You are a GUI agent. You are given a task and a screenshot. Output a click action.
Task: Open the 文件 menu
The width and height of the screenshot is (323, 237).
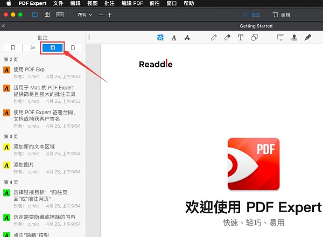[x=58, y=3]
